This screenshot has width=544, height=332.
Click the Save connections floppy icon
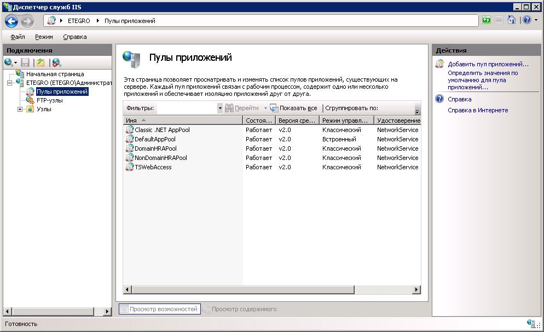[x=25, y=62]
